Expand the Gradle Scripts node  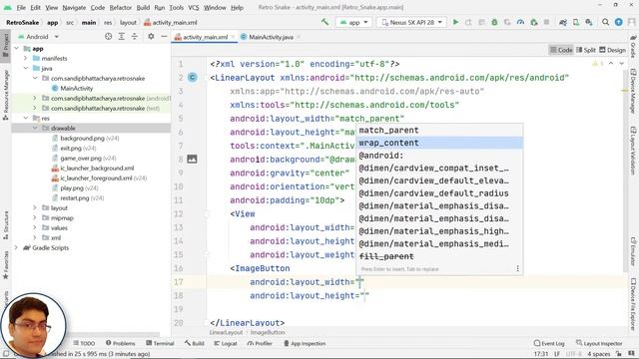[x=17, y=247]
